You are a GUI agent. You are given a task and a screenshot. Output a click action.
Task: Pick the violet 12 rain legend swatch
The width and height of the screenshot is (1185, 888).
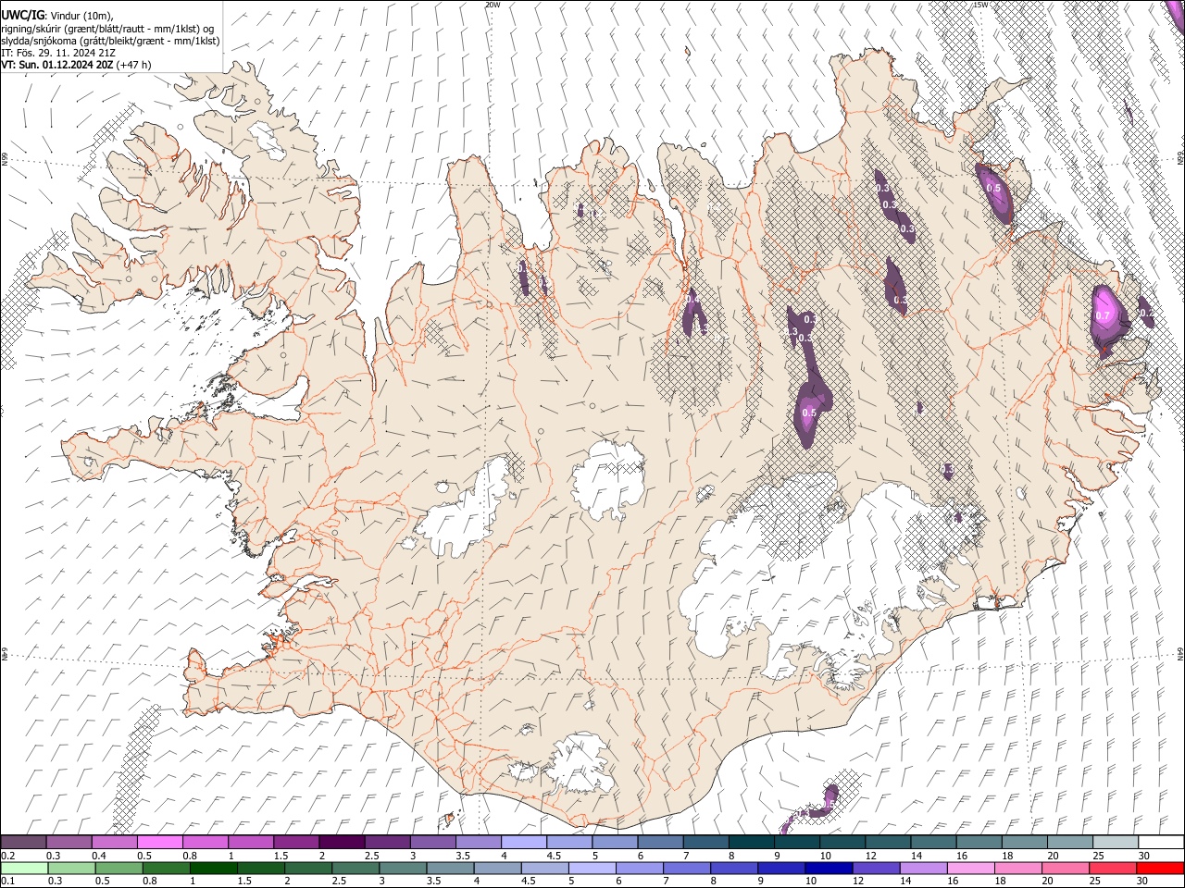[x=876, y=868]
